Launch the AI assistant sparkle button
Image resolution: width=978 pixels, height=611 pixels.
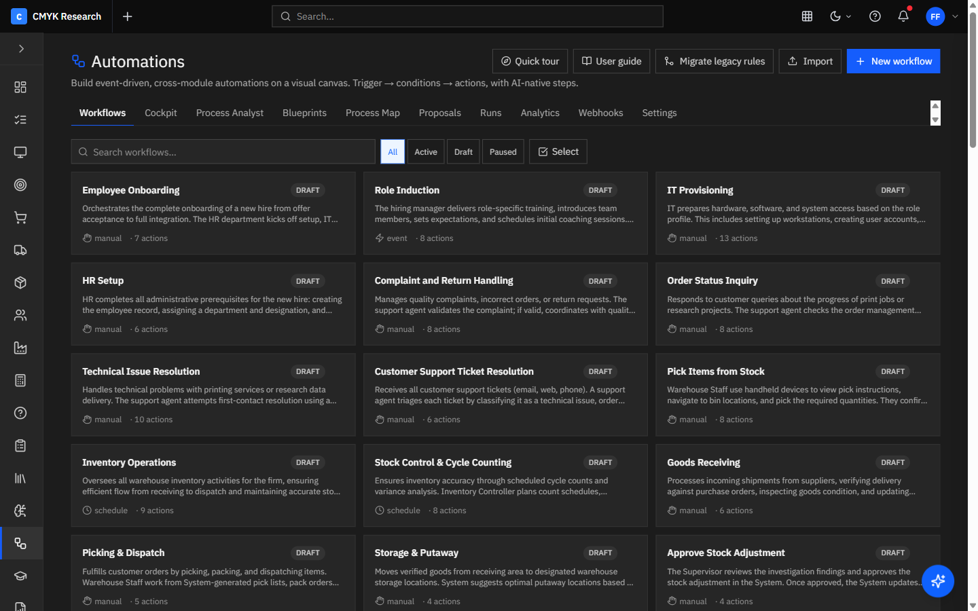tap(938, 581)
